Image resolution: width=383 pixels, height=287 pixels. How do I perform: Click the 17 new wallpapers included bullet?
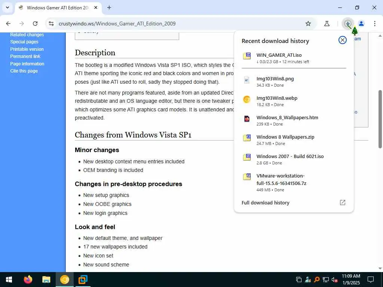(x=115, y=247)
